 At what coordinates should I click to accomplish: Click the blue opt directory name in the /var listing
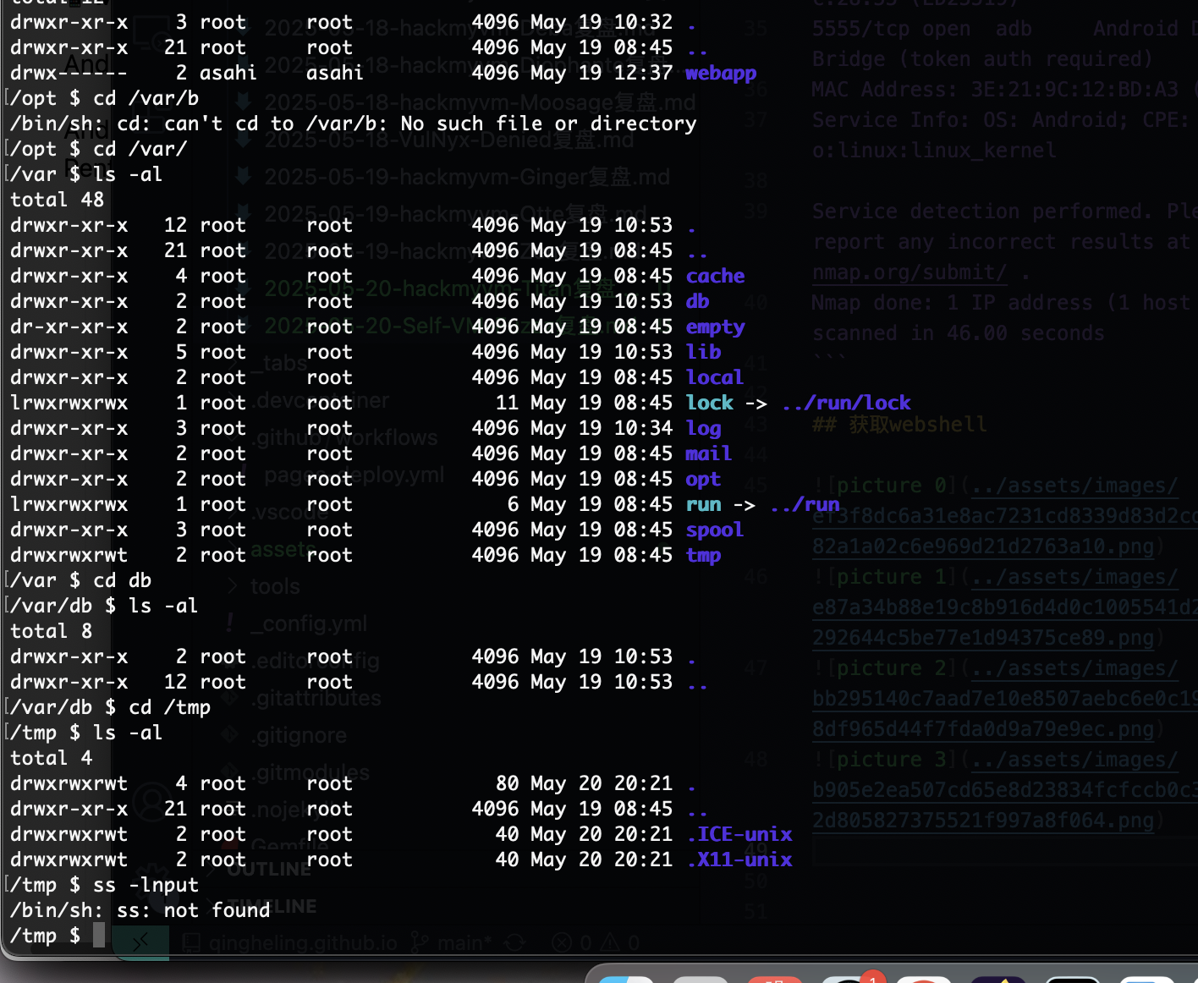703,480
